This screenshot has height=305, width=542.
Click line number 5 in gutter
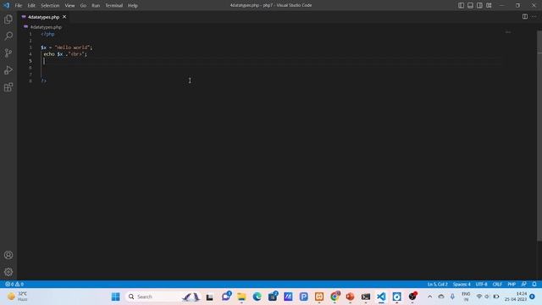(30, 61)
